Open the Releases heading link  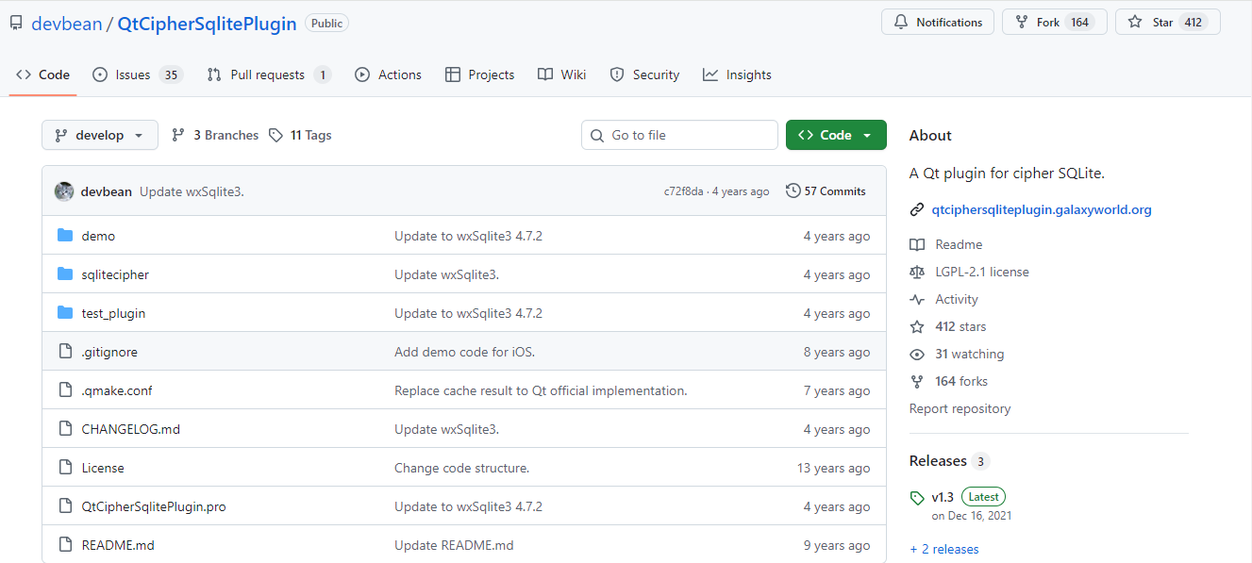click(938, 460)
